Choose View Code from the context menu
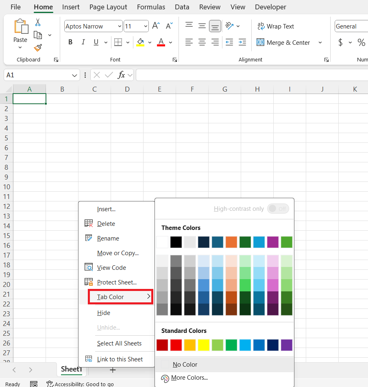Screen dimensions: 368x387 tap(116, 267)
